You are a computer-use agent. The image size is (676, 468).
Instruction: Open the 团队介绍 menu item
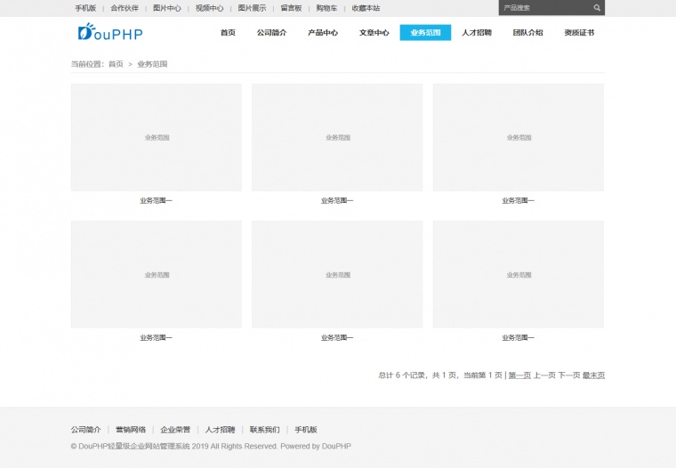528,33
